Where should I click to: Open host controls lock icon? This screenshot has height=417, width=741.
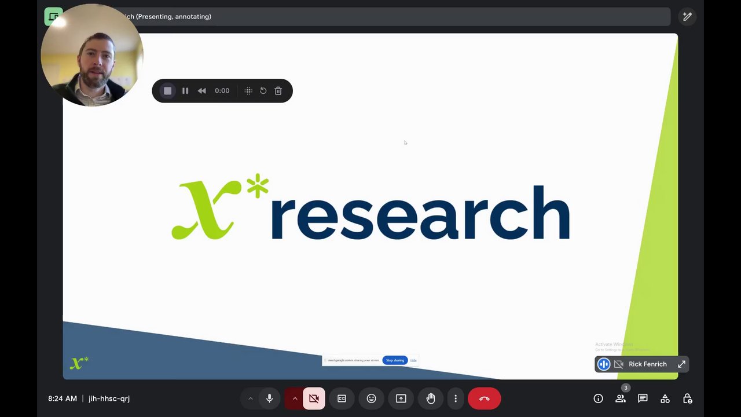[687, 398]
